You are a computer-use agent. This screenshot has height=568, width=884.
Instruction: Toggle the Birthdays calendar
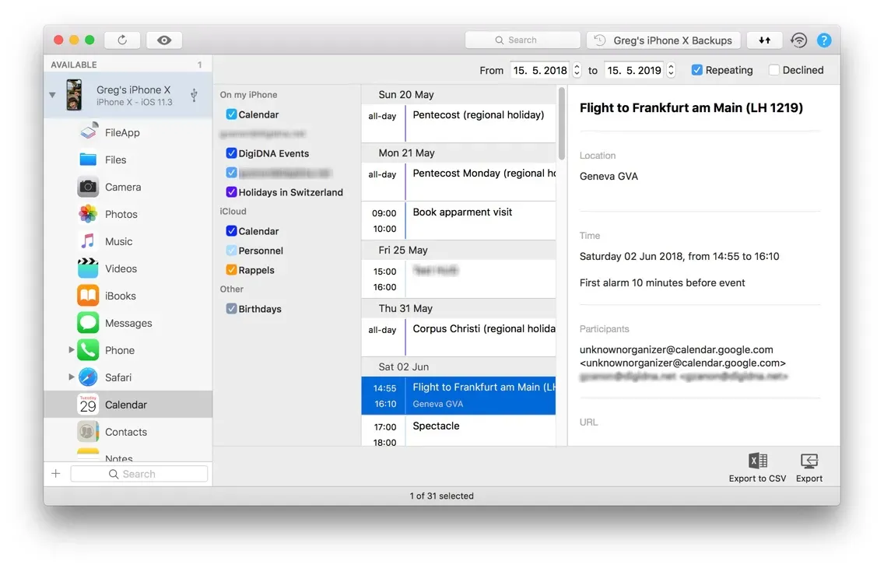tap(231, 308)
